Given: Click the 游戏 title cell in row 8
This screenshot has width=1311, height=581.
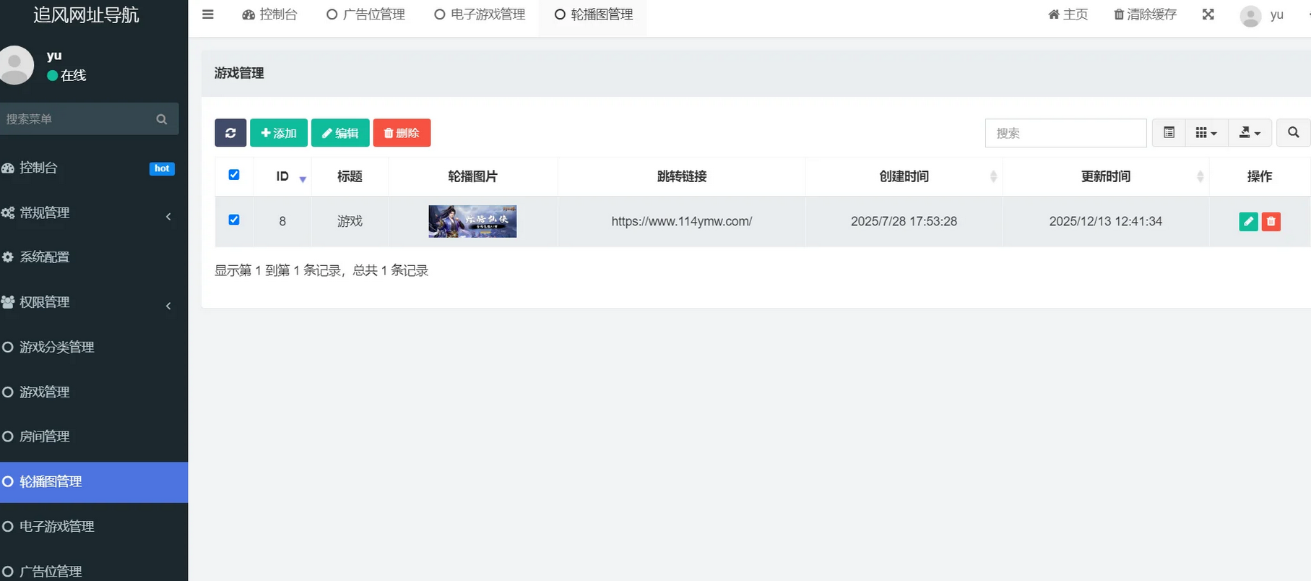Looking at the screenshot, I should [350, 221].
